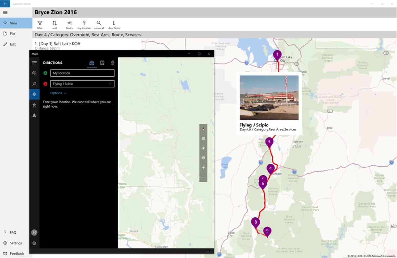Switch to walking directions mode

pos(113,63)
